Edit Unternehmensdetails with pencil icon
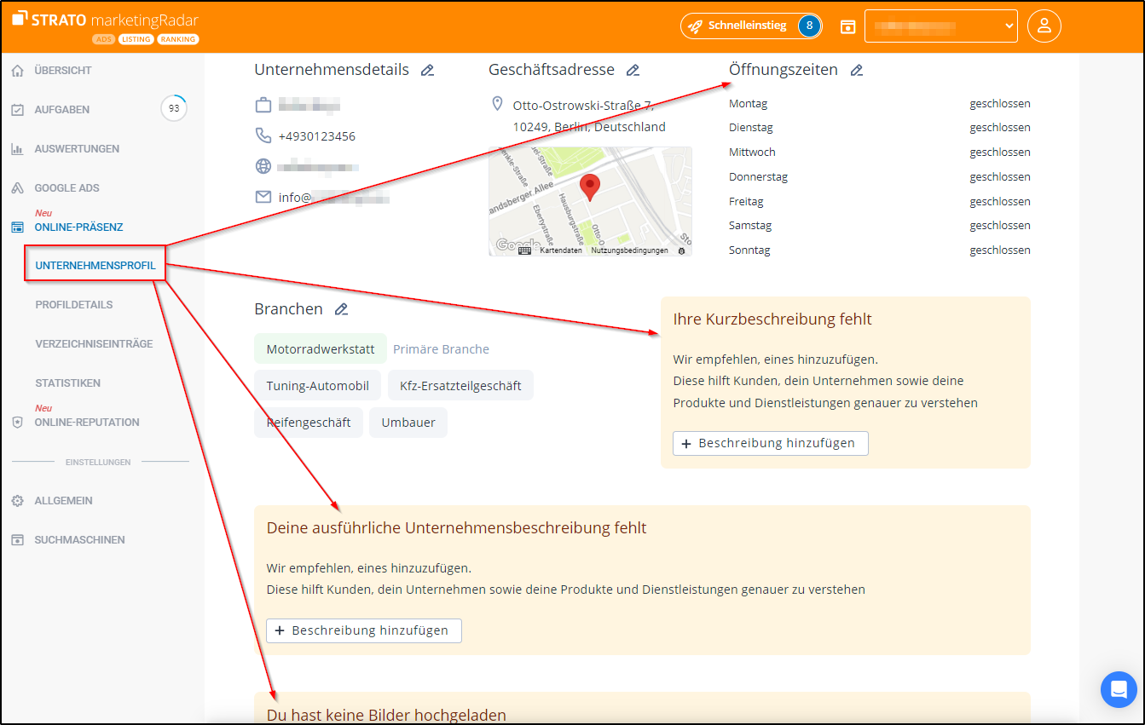Screen dimensions: 1145x725 427,70
